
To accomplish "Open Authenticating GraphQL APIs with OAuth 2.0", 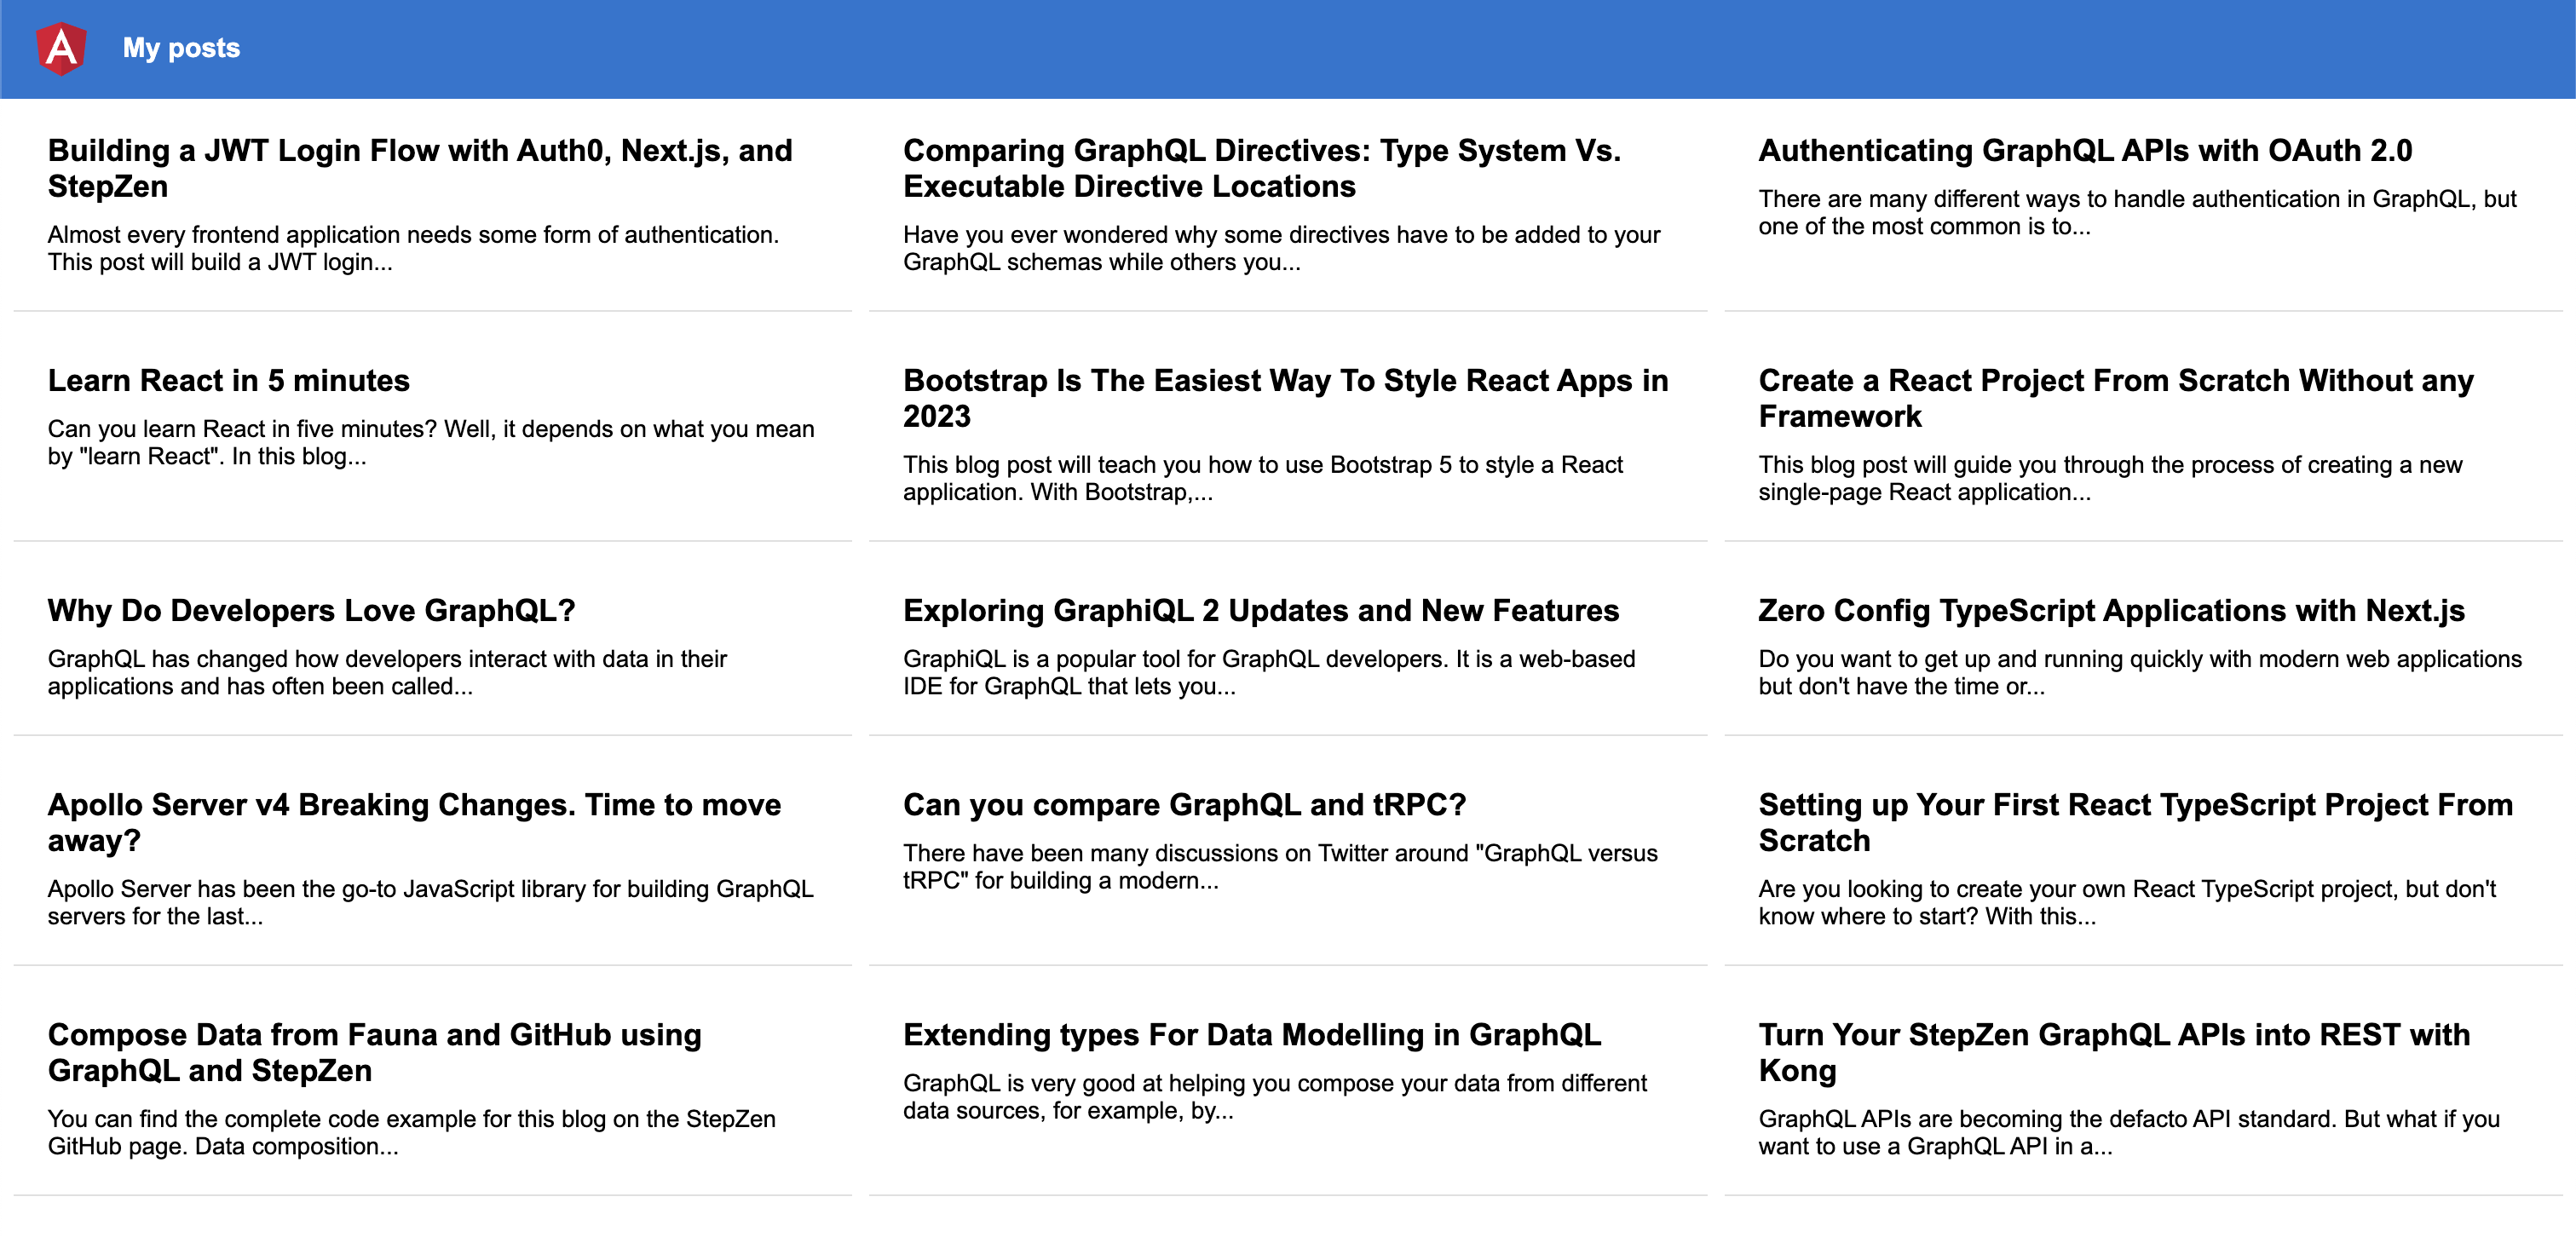I will [2085, 150].
